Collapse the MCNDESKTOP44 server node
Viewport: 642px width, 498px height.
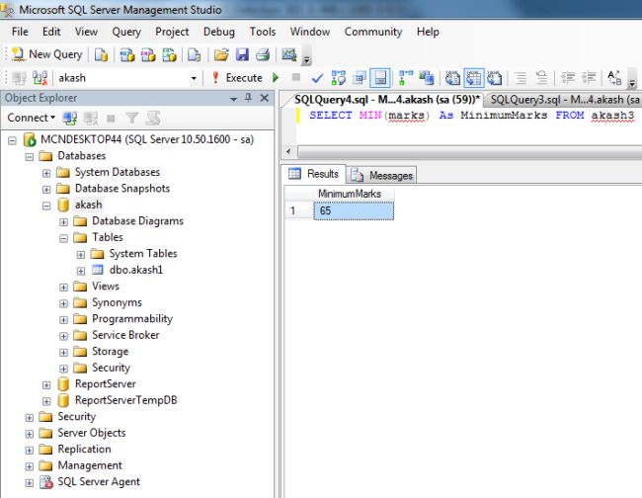click(x=12, y=140)
